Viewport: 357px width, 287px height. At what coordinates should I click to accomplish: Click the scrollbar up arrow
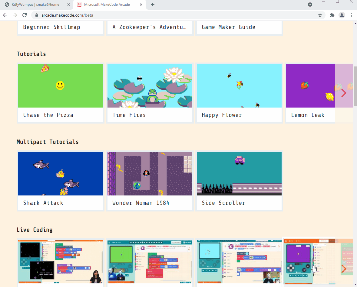[x=355, y=23]
